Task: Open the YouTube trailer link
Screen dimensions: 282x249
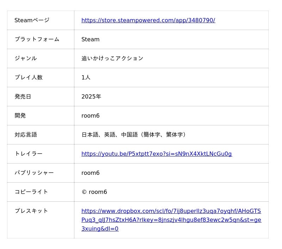Action: click(x=157, y=154)
